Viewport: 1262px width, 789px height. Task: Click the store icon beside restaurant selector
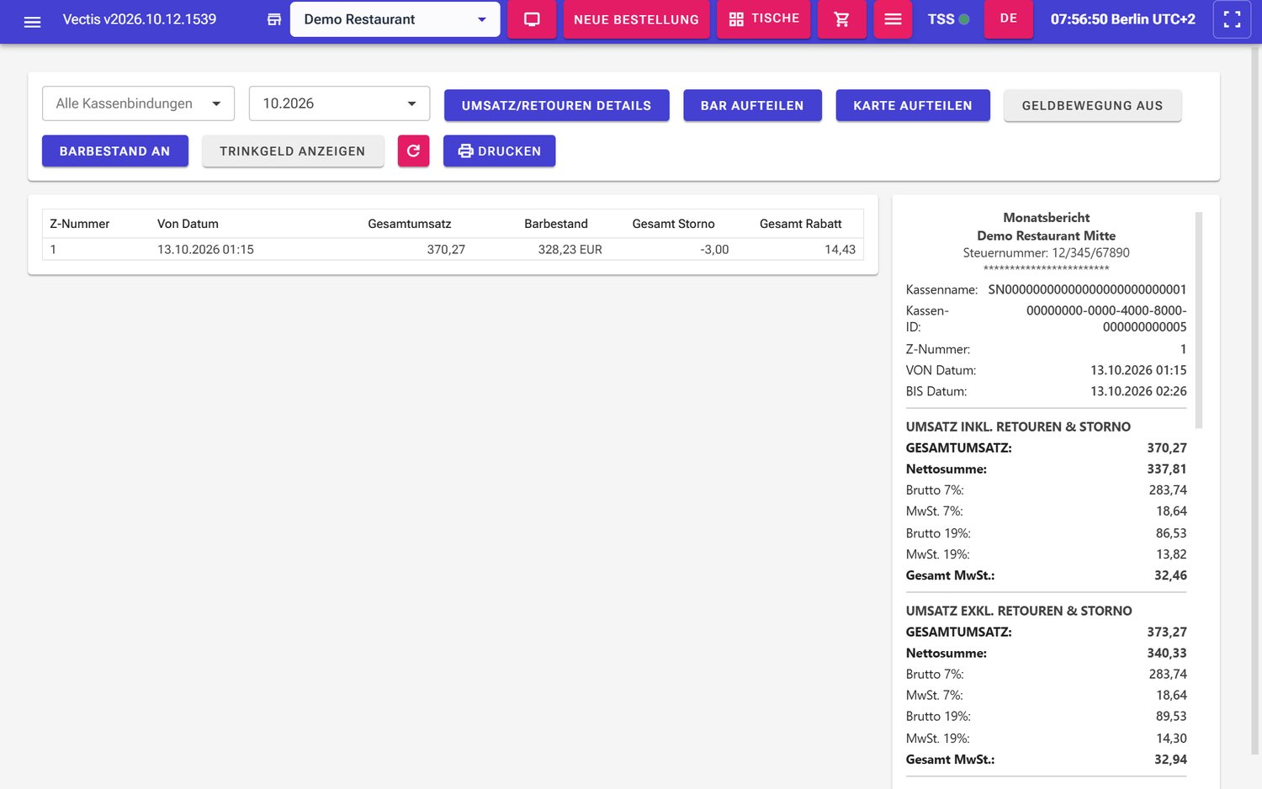[274, 19]
